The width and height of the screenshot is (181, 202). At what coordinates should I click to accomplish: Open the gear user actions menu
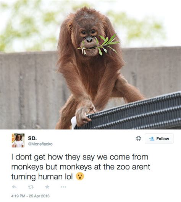pyautogui.click(x=138, y=138)
